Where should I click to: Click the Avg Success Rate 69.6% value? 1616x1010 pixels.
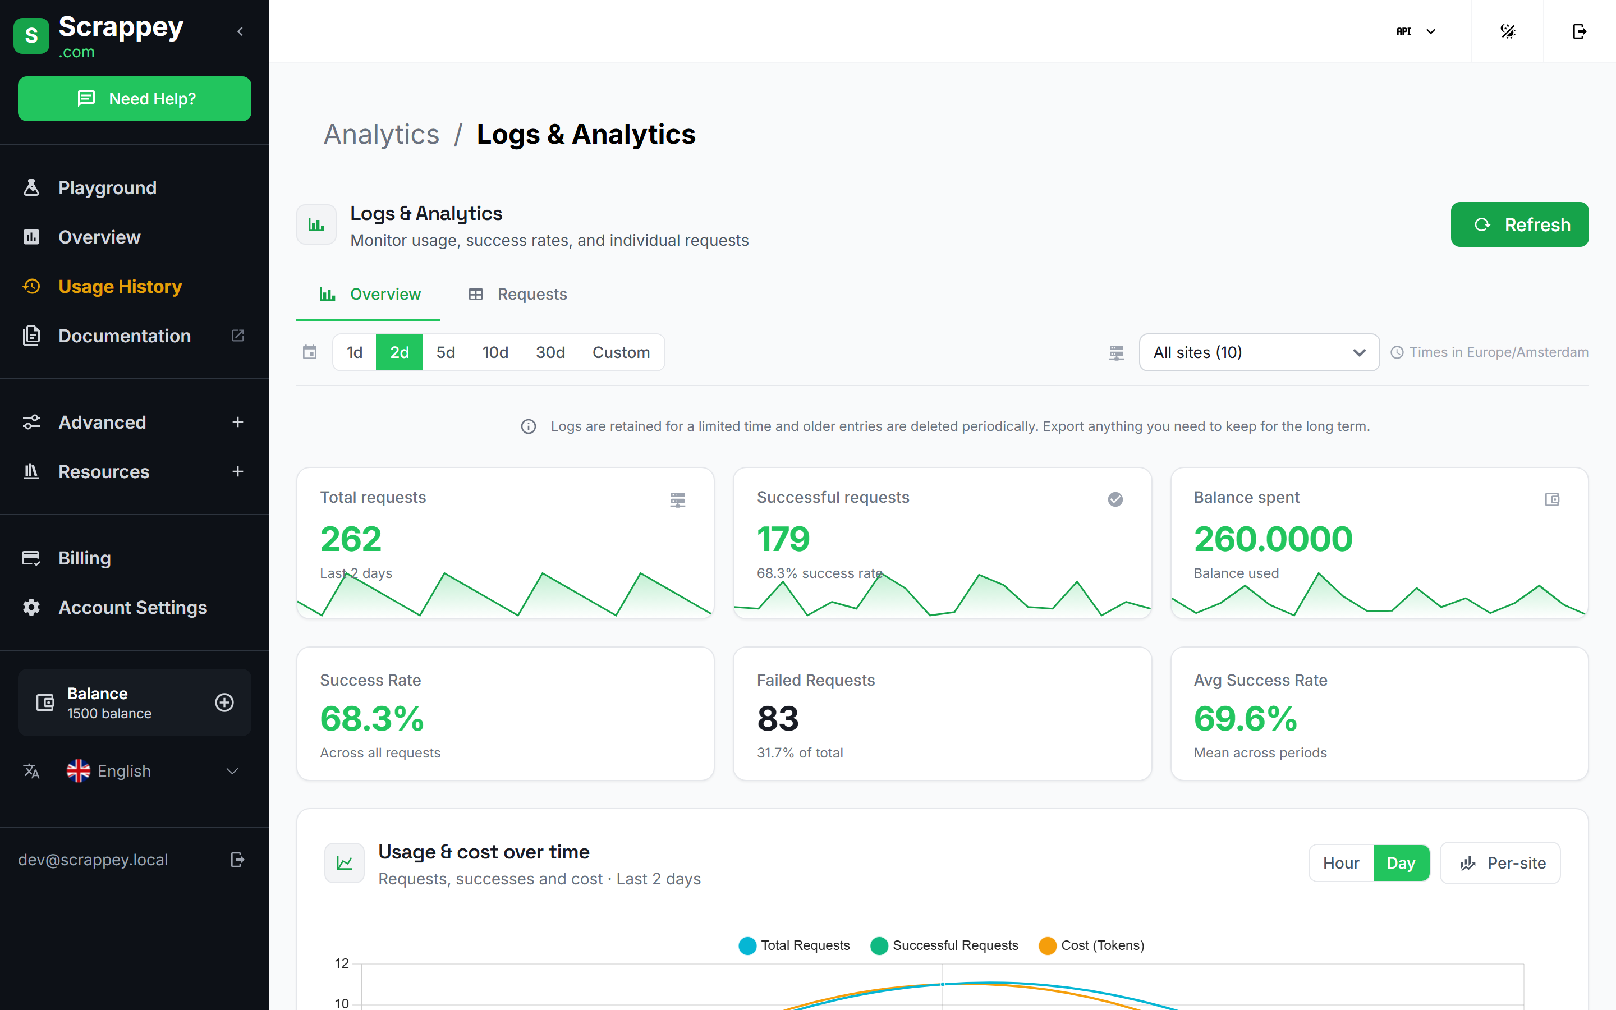click(x=1246, y=719)
